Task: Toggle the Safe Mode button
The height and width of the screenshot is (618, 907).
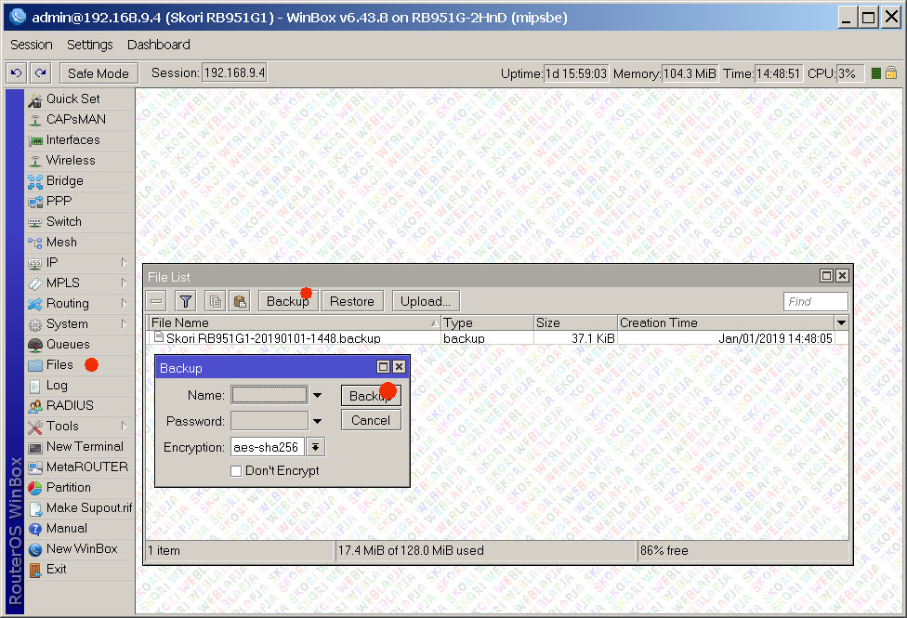Action: click(99, 73)
